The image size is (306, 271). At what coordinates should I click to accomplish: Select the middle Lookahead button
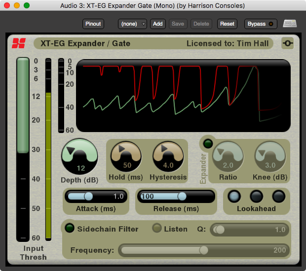[x=256, y=197]
